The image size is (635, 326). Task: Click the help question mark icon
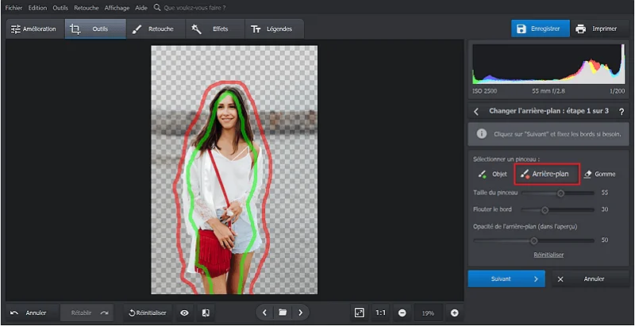coord(621,112)
